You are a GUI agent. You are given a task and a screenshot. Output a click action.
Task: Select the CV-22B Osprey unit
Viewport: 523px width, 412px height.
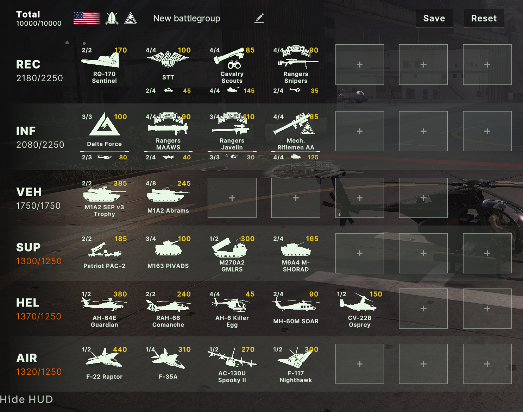click(x=360, y=309)
